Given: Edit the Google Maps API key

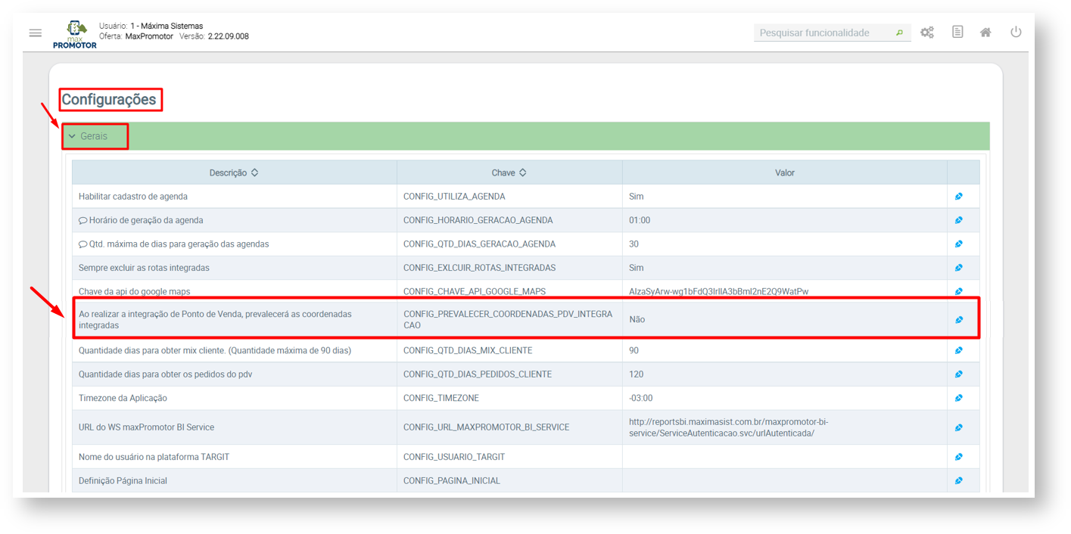Looking at the screenshot, I should (x=958, y=291).
